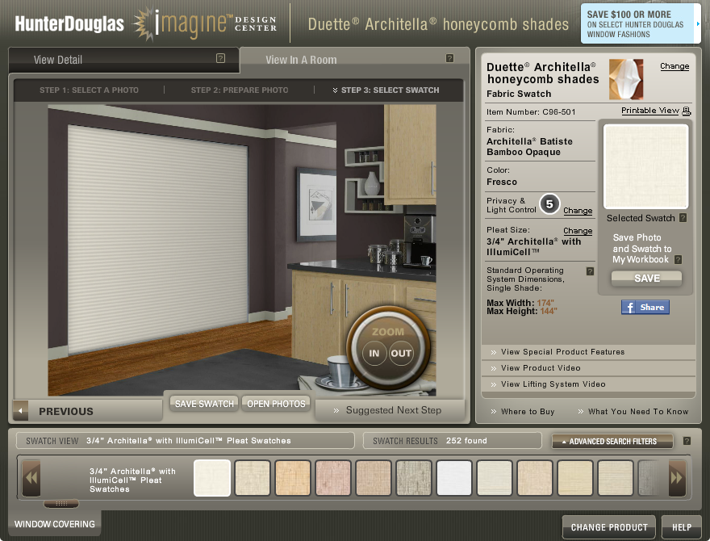Click the Save Swatch button
This screenshot has height=541, width=710.
(204, 404)
